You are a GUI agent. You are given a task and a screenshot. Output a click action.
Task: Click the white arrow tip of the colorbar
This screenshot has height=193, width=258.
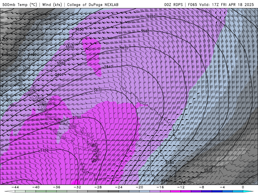point(9,191)
